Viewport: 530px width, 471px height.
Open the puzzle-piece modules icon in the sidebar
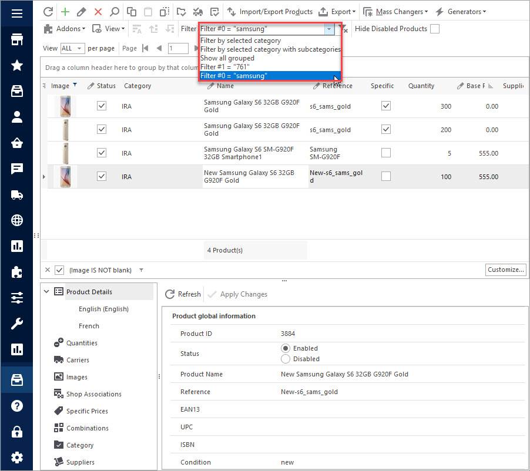17,272
